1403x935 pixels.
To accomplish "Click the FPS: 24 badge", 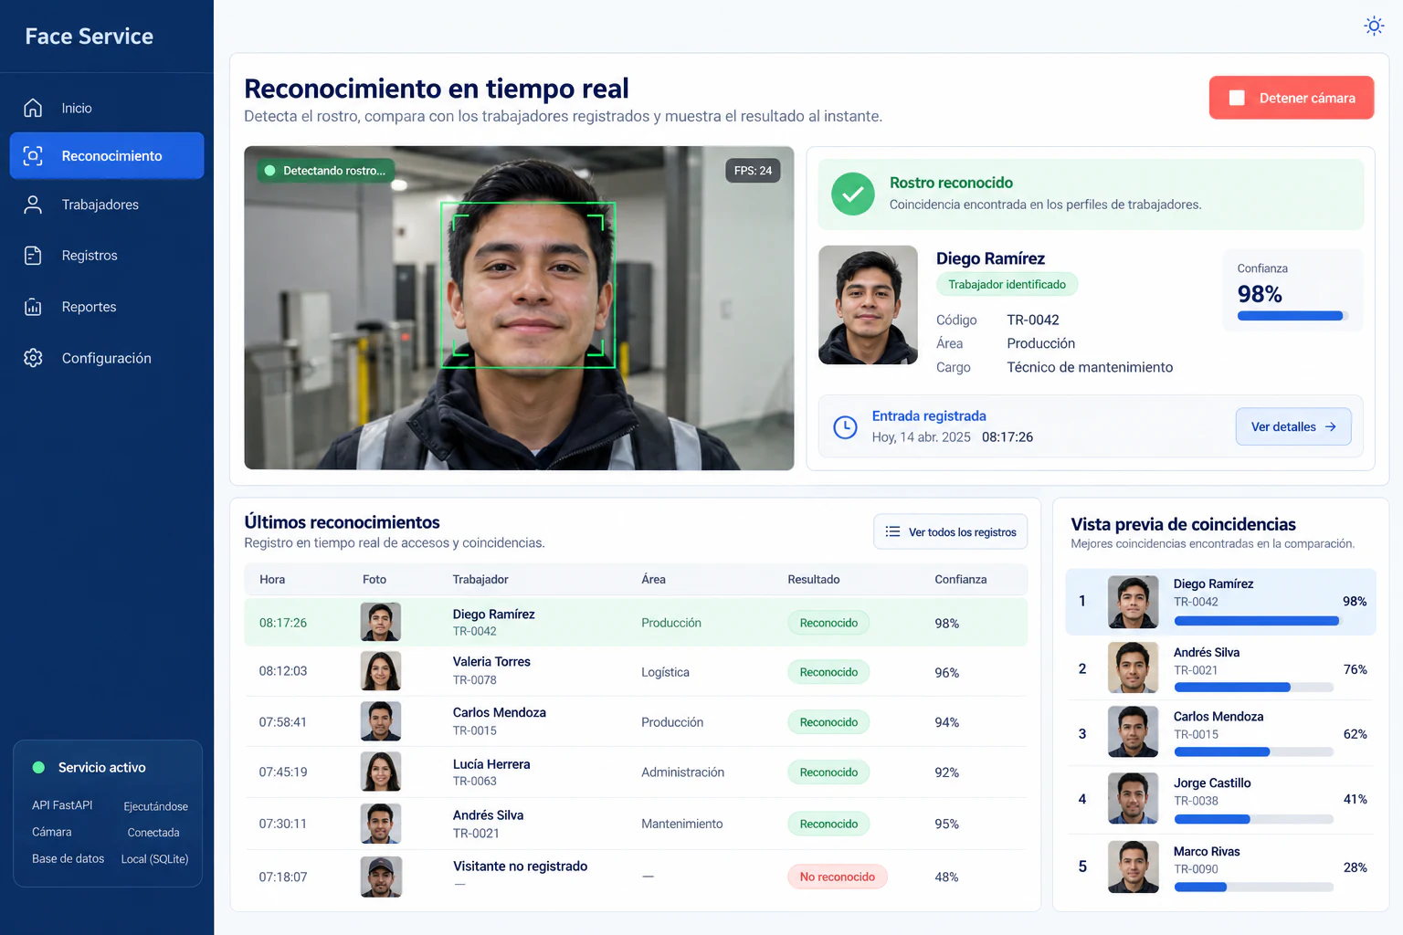I will (753, 171).
